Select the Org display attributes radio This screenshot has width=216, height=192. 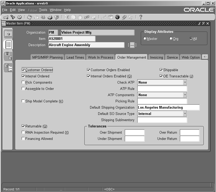(x=171, y=39)
